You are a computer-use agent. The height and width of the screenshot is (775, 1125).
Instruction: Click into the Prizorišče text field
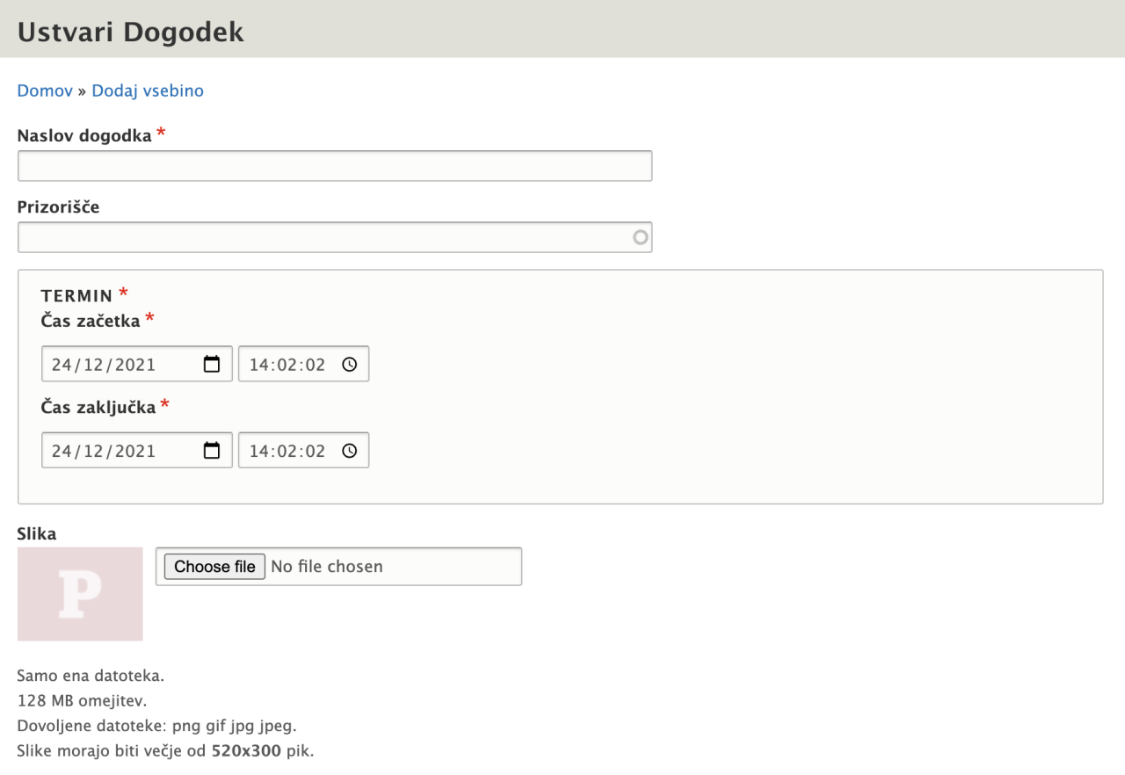click(325, 237)
